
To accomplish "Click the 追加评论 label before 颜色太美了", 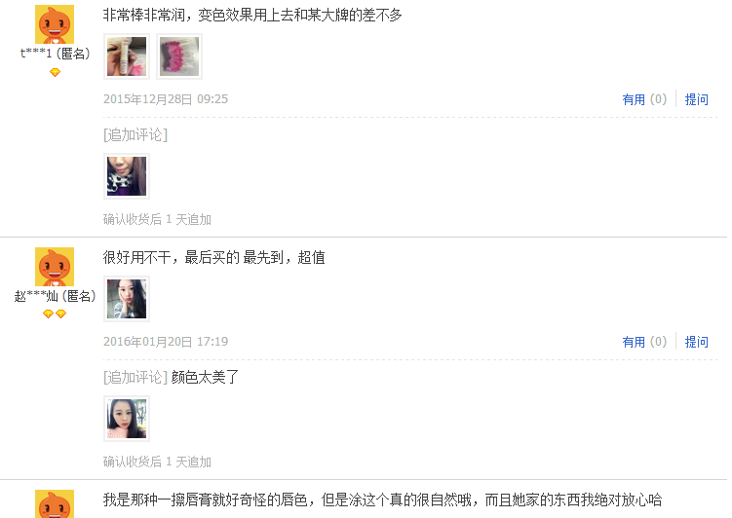I will [135, 377].
